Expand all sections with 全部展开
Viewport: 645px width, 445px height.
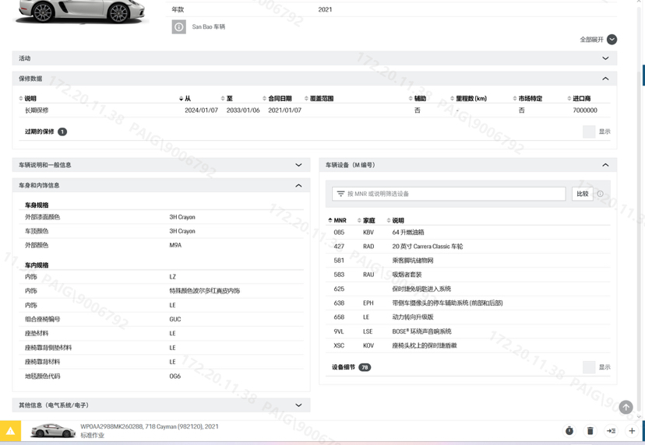pyautogui.click(x=598, y=40)
